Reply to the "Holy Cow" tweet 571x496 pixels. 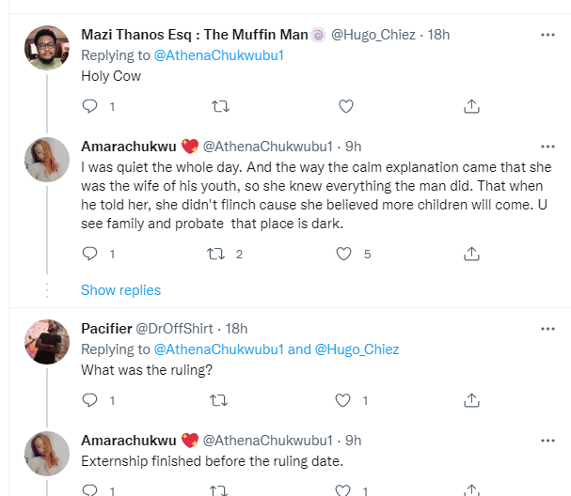coord(90,107)
